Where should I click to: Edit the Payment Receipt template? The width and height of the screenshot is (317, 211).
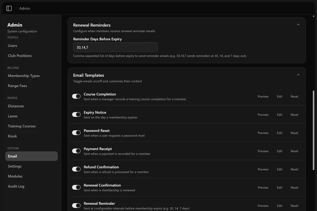(279, 151)
